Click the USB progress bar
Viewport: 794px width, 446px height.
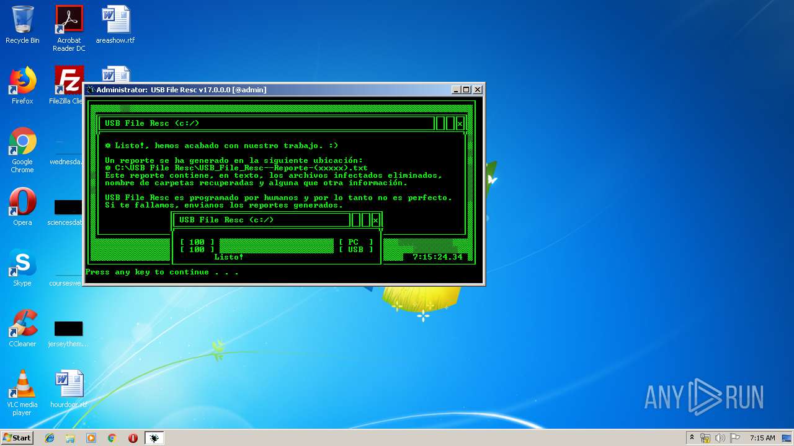277,250
